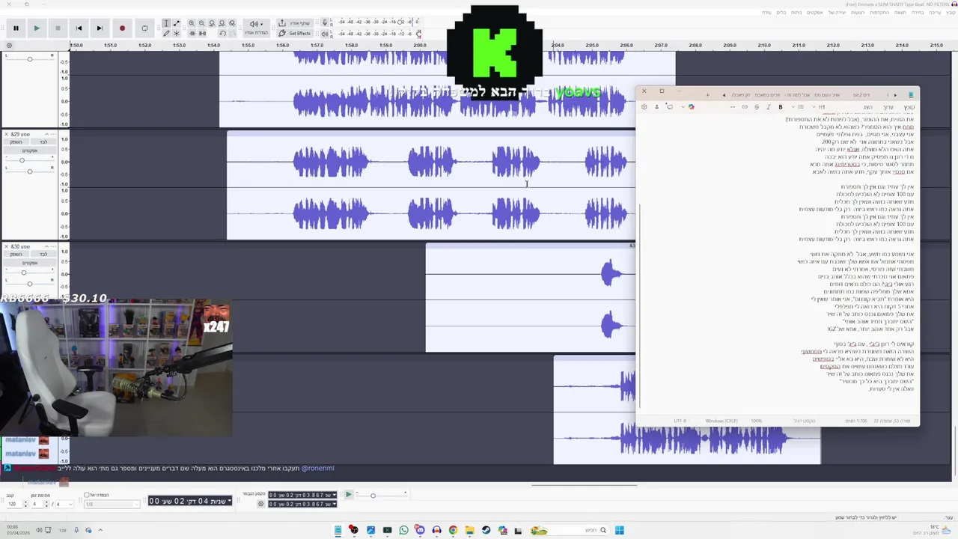Silence the audio selection
Viewport: 958px width, 539px height.
click(x=202, y=34)
